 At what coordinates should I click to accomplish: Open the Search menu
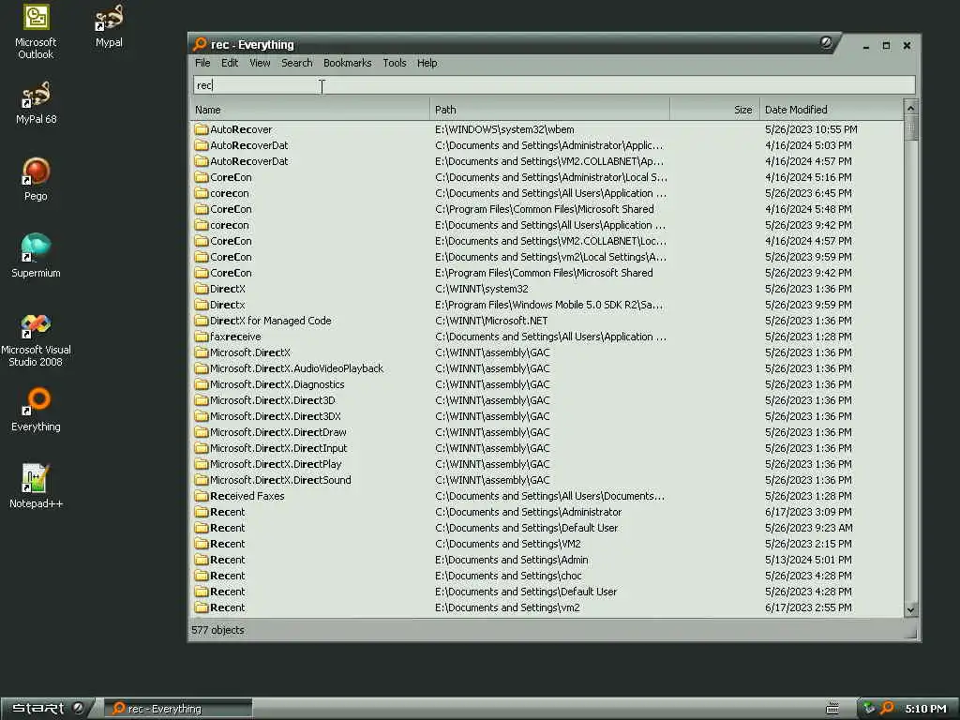pos(297,63)
